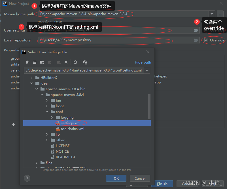The width and height of the screenshot is (227, 189).
Task: Click Finish in the New Project window
Action: 162,184
